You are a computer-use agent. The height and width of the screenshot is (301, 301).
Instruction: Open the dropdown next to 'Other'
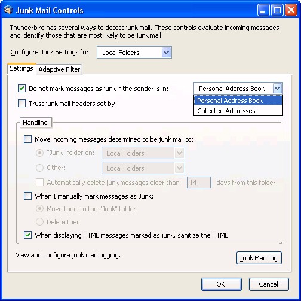tap(143, 168)
